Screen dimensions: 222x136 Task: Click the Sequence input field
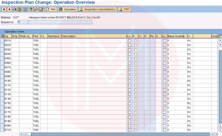pos(23,22)
